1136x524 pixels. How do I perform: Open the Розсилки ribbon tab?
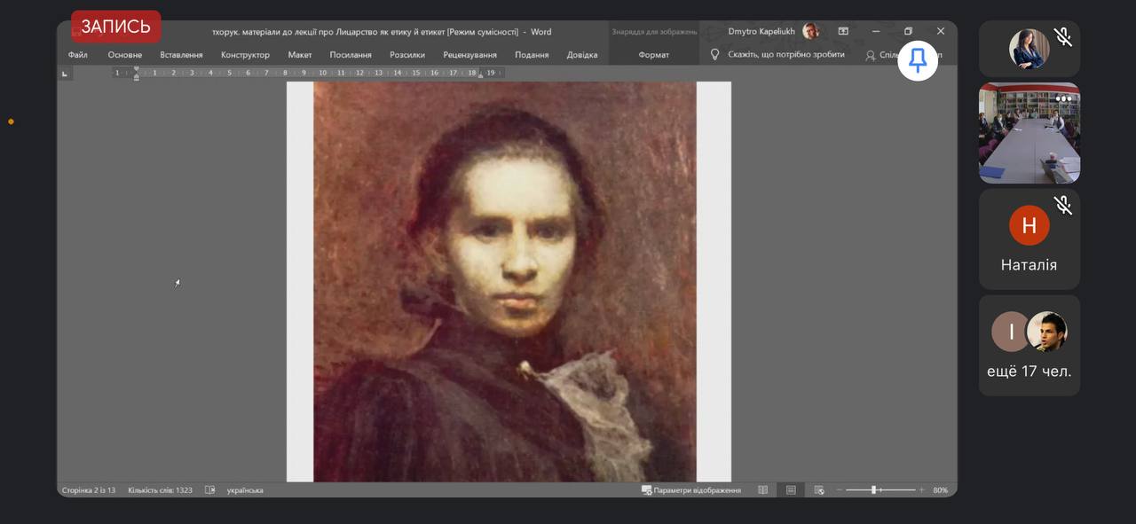point(407,55)
